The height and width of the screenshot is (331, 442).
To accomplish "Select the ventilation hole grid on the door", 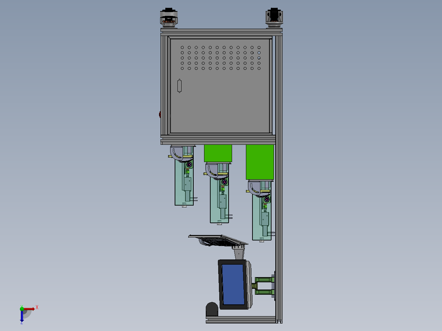I will [221, 58].
